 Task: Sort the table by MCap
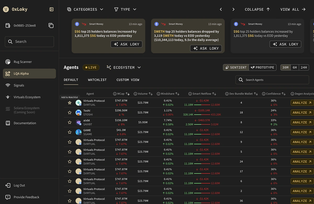coord(128,94)
